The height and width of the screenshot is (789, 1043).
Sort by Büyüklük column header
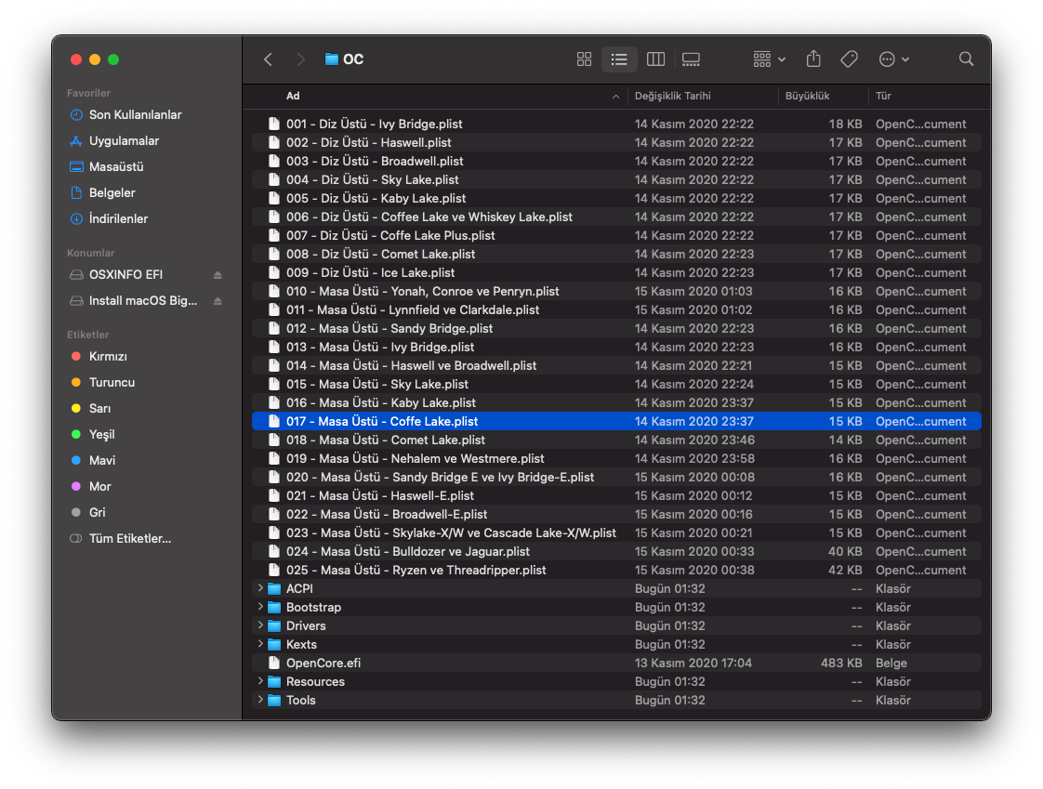(x=807, y=96)
